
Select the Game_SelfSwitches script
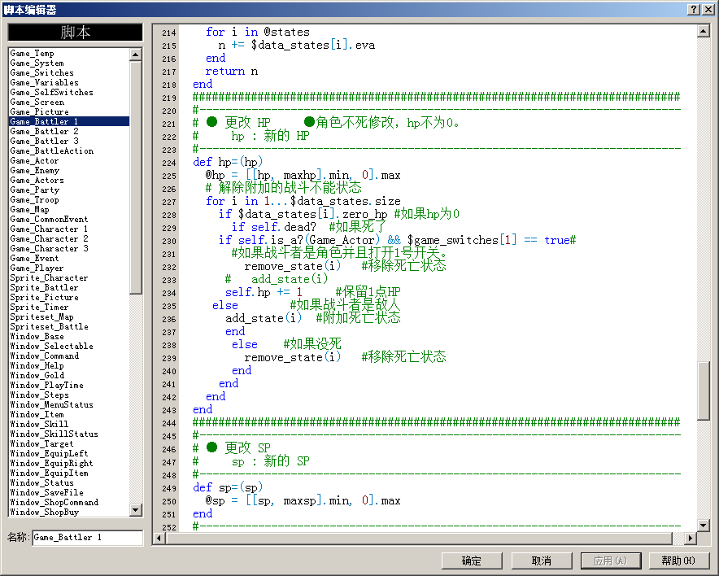[69, 92]
